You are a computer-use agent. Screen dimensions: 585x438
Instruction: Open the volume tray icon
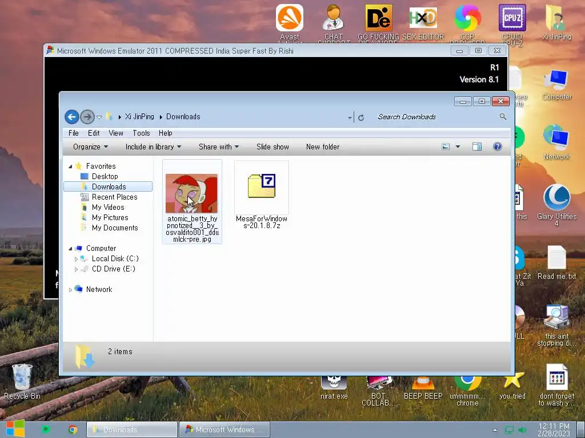[522, 430]
